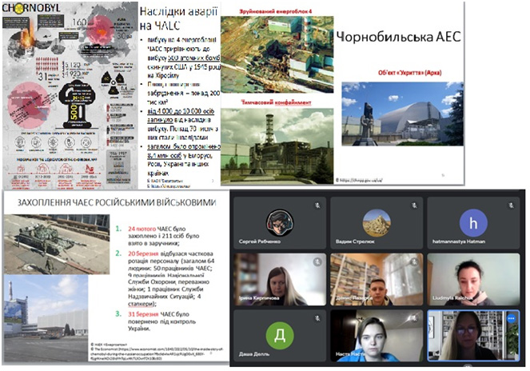Open more options on the highlighted speaker tile
This screenshot has height=371, width=530.
(x=511, y=318)
